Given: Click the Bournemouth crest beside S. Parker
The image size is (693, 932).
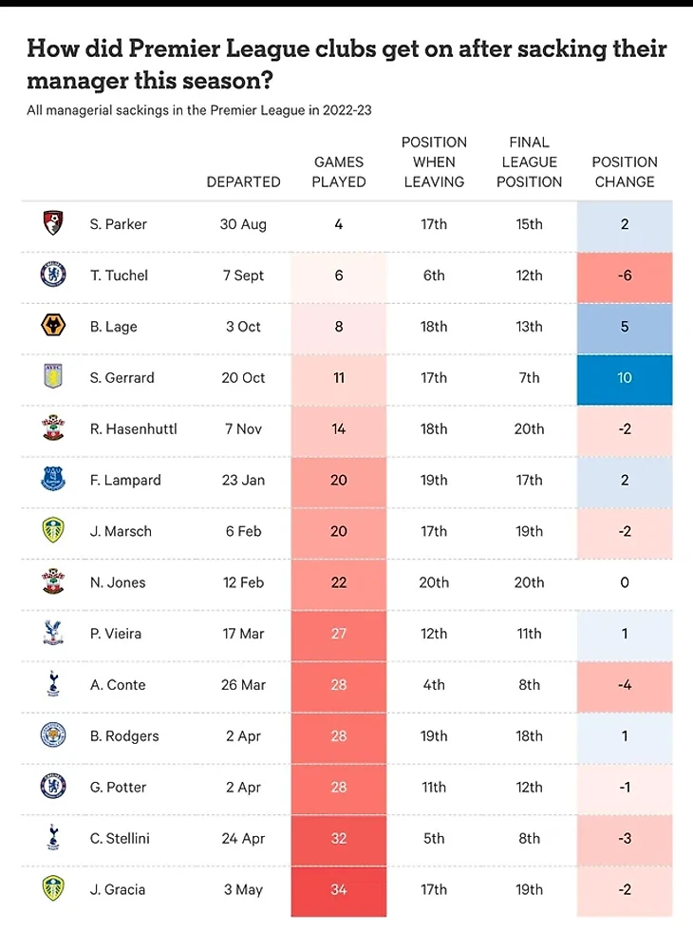Looking at the screenshot, I should (53, 223).
